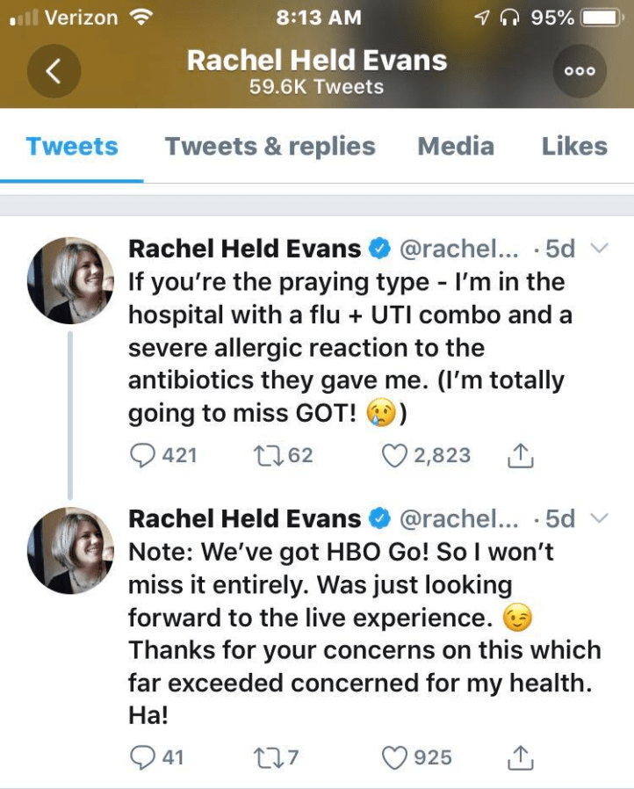The width and height of the screenshot is (634, 789).
Task: Share the hospital flu tweet
Action: coord(521,455)
